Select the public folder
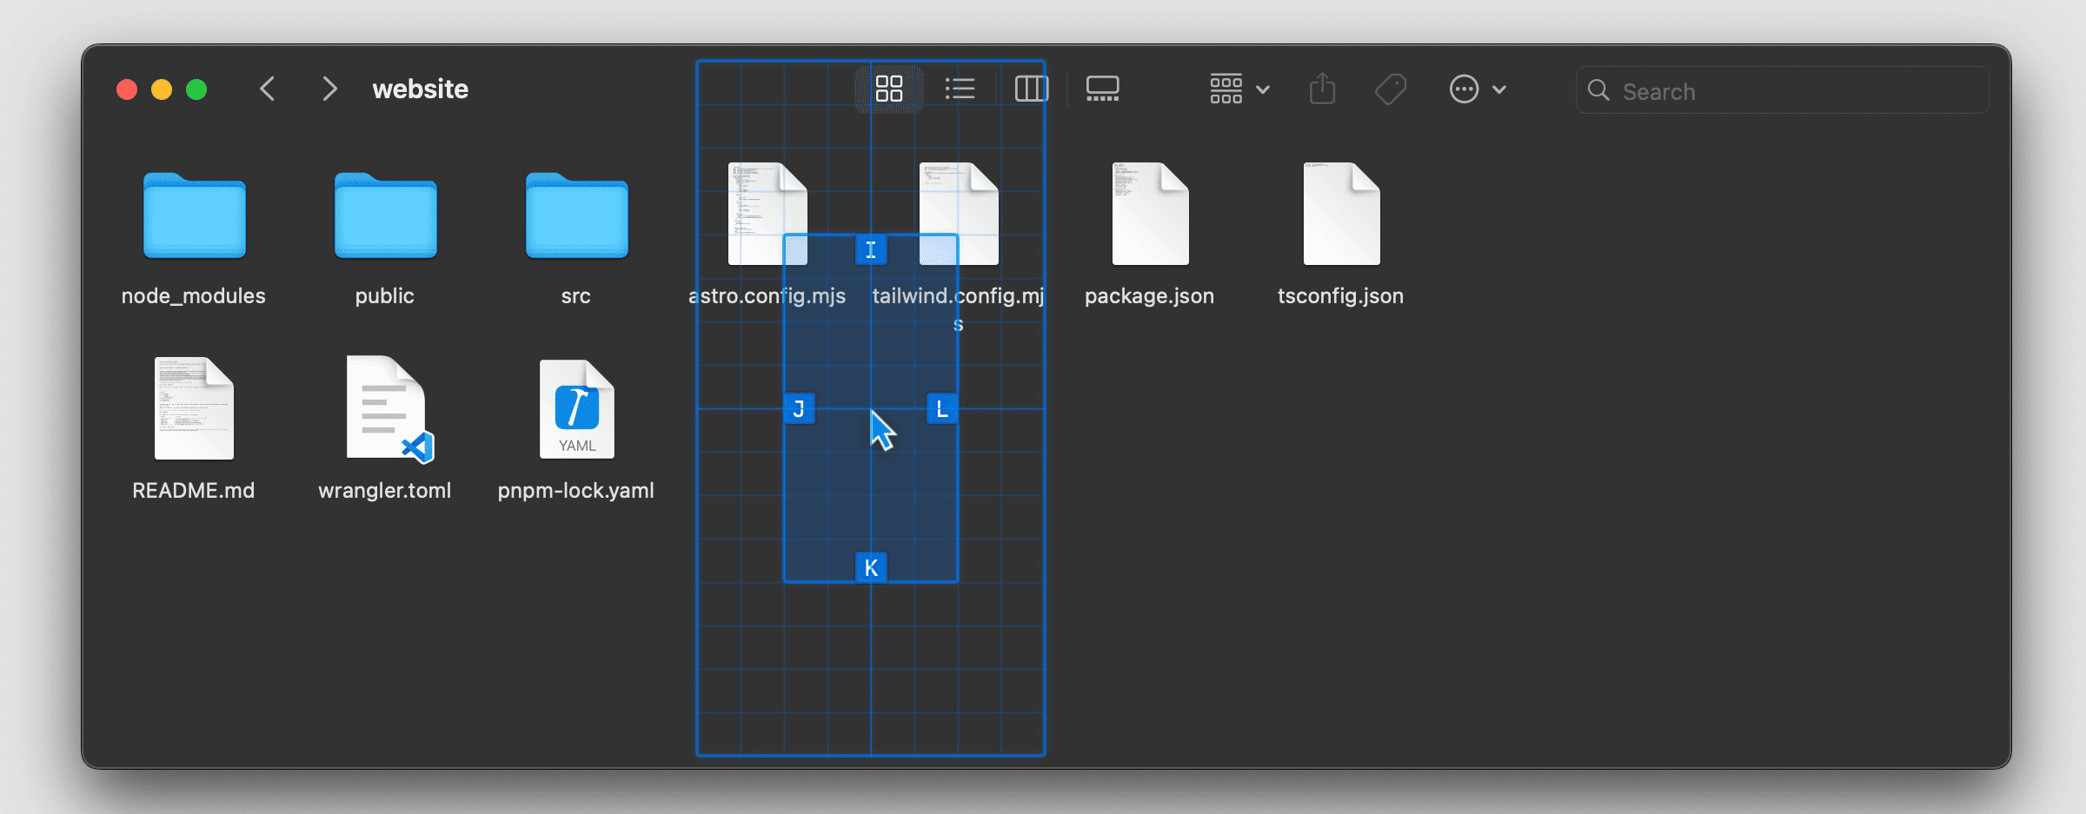2086x814 pixels. pos(385,216)
